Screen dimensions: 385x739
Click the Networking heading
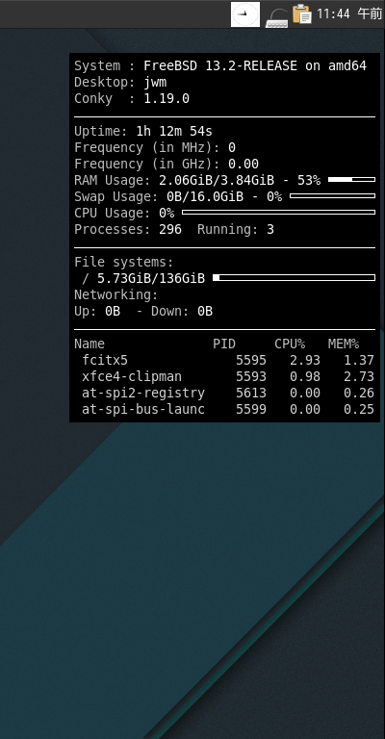pyautogui.click(x=115, y=295)
